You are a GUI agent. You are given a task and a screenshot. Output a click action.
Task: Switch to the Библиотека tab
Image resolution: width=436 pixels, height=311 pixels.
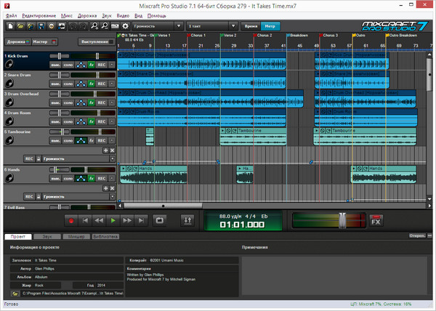point(105,237)
